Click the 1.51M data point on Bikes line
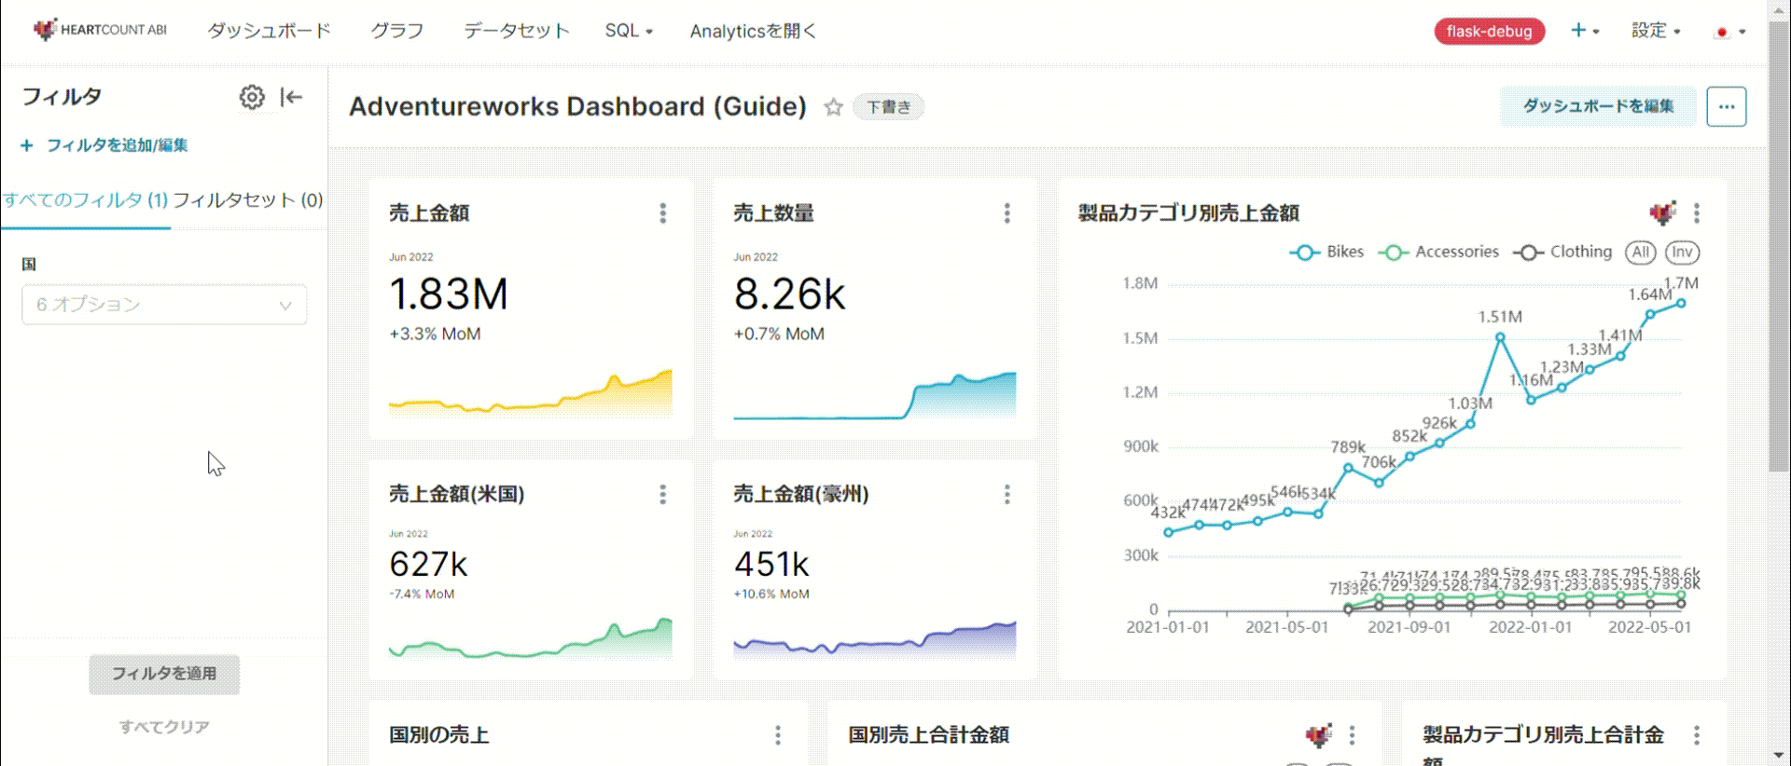This screenshot has height=766, width=1791. pyautogui.click(x=1500, y=337)
